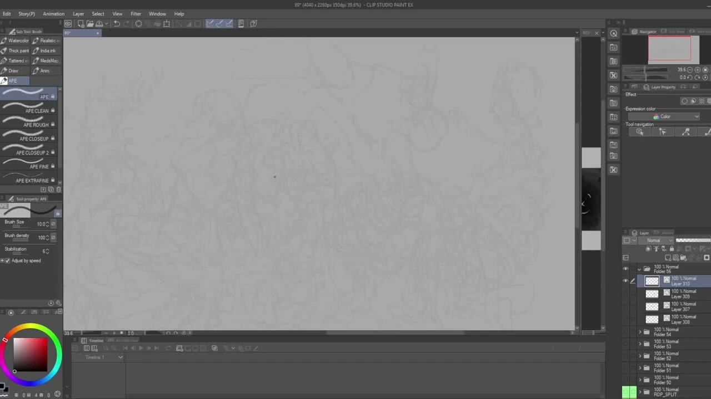This screenshot has height=399, width=711.
Task: Select the APE EXTRAFINE brush
Action: tap(28, 178)
